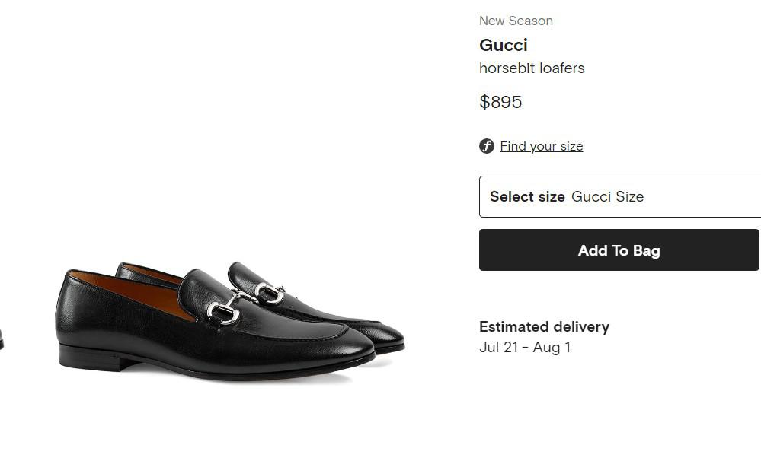
Task: Open the 'Find your size' link
Action: pyautogui.click(x=541, y=146)
